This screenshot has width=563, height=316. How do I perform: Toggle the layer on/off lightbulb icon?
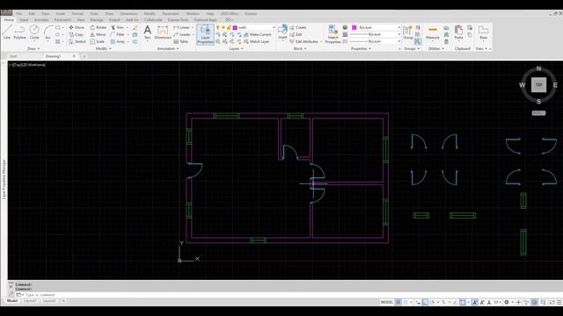(217, 27)
